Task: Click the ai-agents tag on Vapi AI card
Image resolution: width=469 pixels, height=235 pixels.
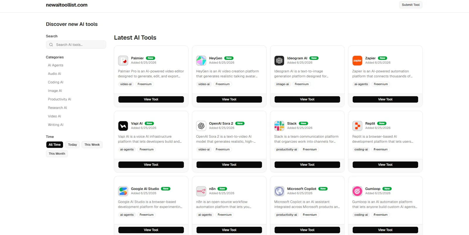Action: (127, 150)
